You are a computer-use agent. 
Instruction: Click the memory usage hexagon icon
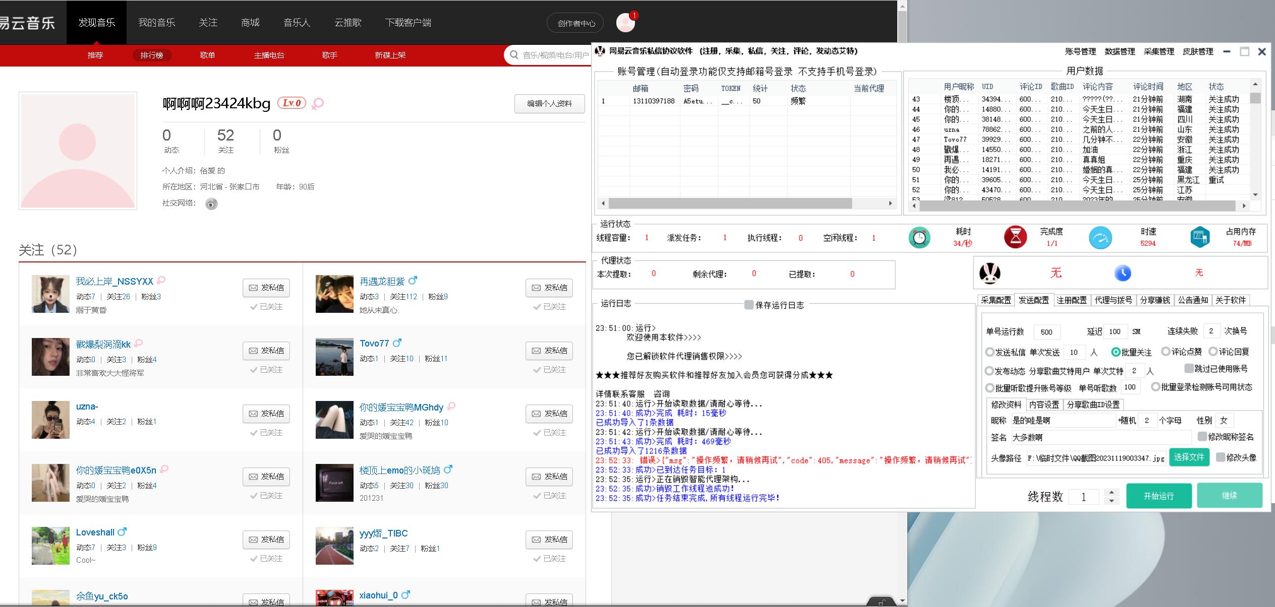click(1200, 237)
